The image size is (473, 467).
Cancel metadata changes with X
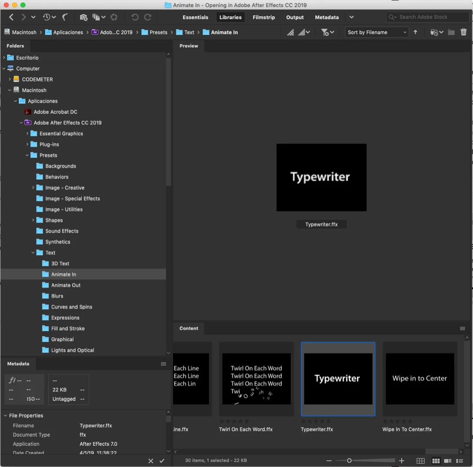[x=151, y=461]
